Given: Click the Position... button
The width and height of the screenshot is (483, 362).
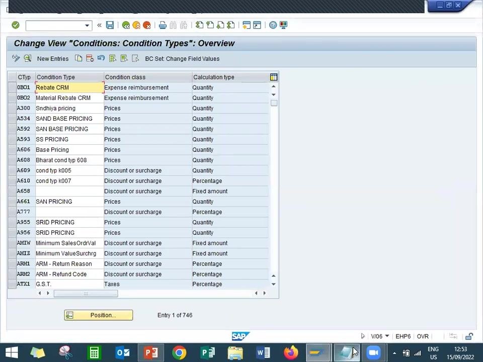Looking at the screenshot, I should coord(99,315).
